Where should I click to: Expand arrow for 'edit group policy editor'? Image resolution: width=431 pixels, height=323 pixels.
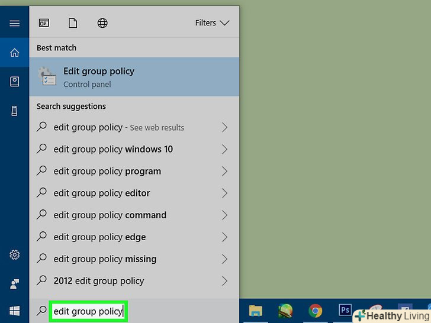(x=224, y=193)
